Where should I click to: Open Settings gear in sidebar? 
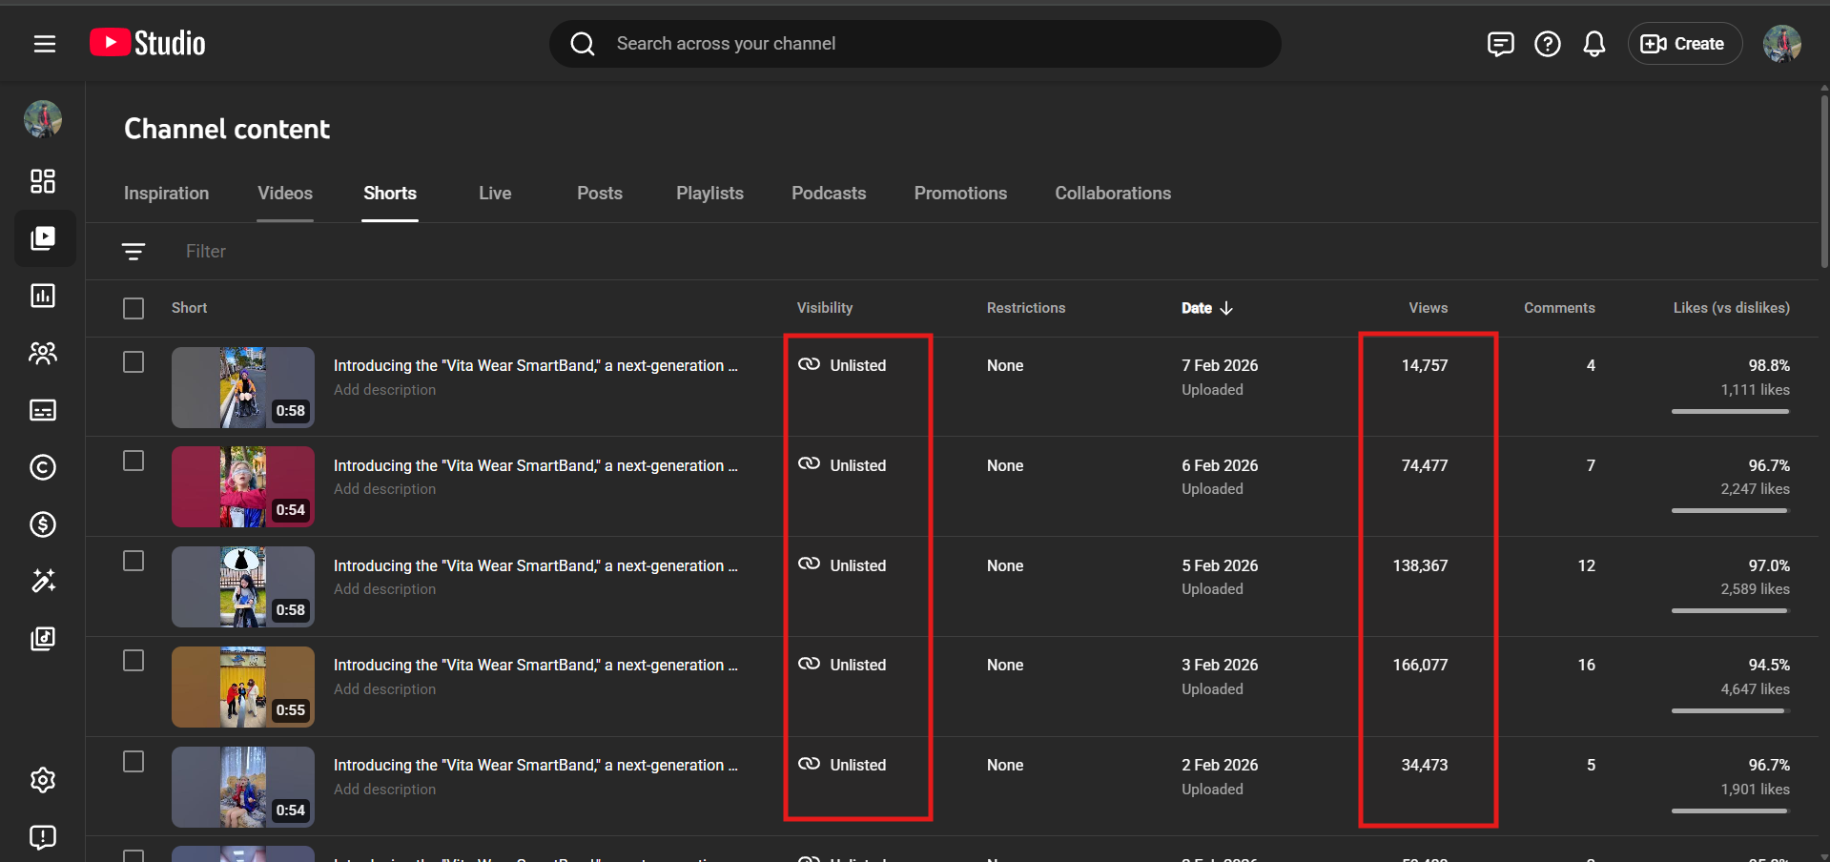point(43,780)
